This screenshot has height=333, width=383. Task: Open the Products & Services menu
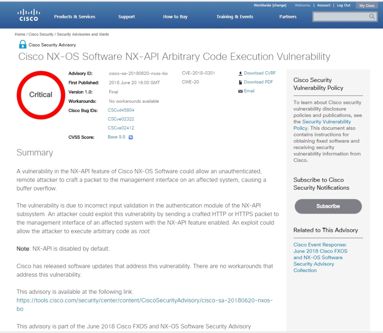75,16
